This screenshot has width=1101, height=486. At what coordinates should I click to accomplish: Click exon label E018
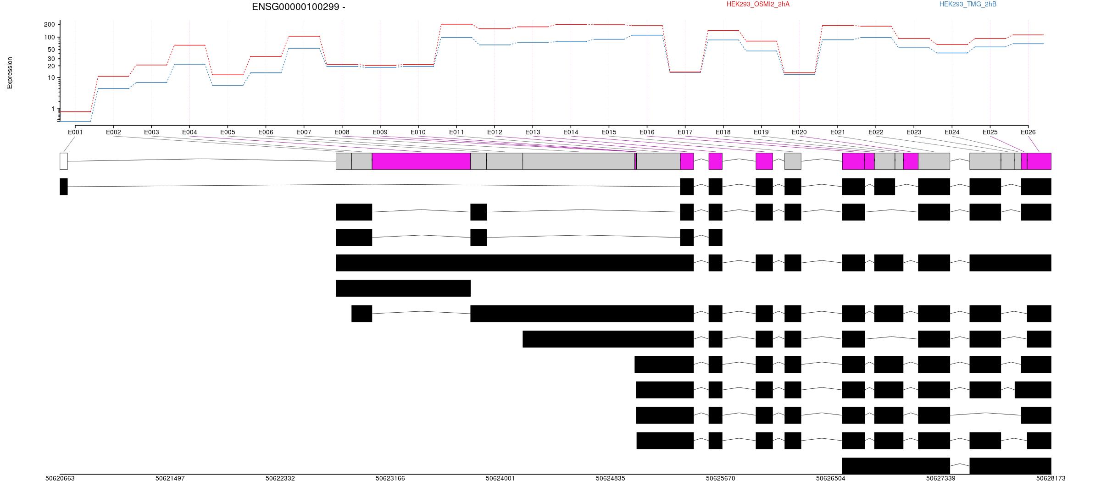[x=723, y=132]
